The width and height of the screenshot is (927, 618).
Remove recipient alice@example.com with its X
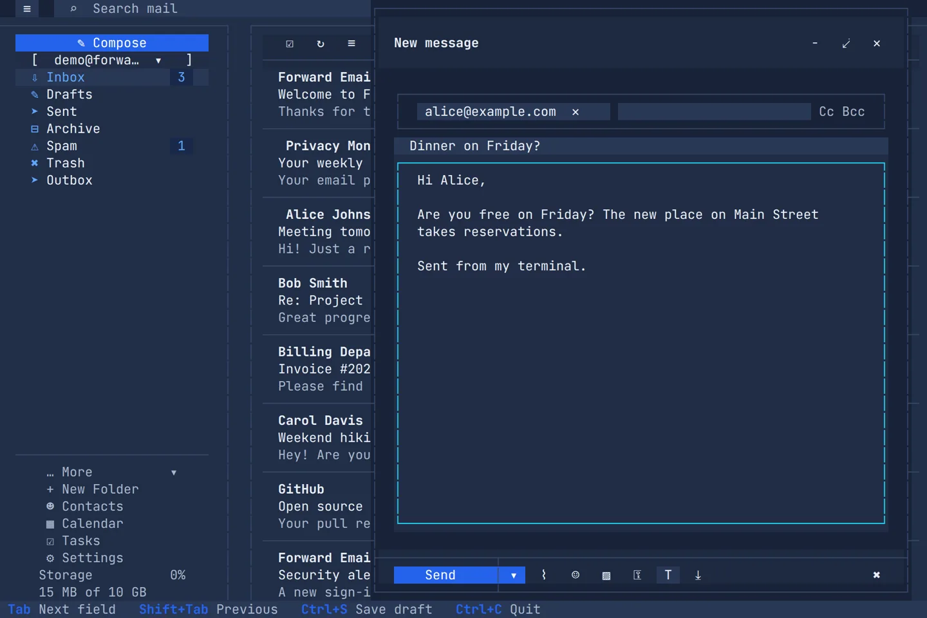point(576,112)
